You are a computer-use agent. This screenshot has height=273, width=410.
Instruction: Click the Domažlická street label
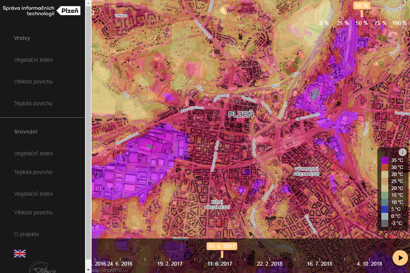[x=127, y=139]
